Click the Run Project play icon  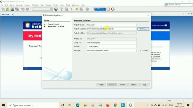coord(71,9)
